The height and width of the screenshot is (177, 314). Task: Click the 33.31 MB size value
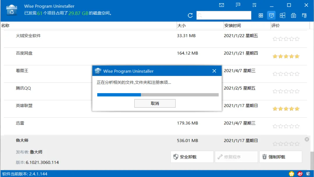(x=186, y=36)
